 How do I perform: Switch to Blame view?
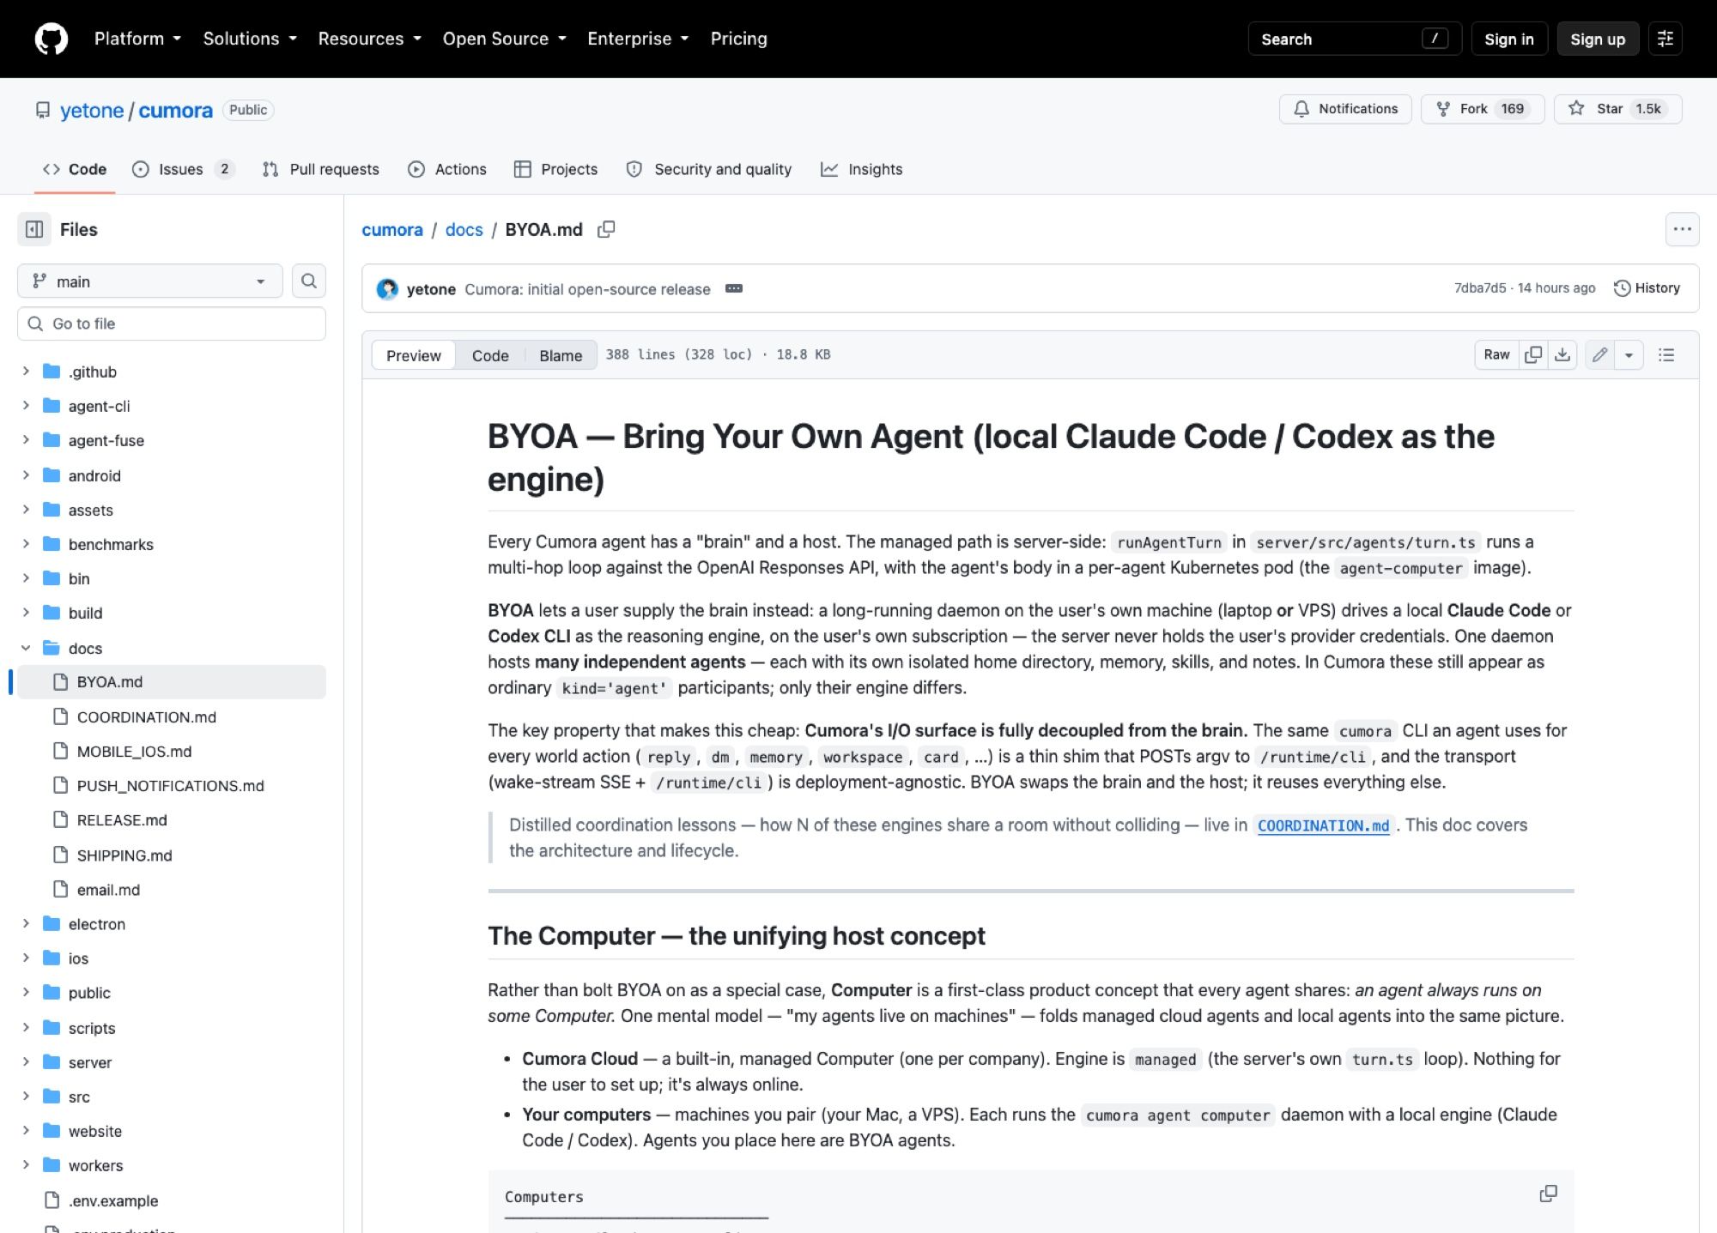tap(561, 355)
